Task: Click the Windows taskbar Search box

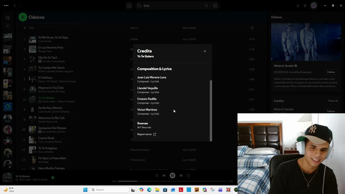Action: tap(109, 190)
